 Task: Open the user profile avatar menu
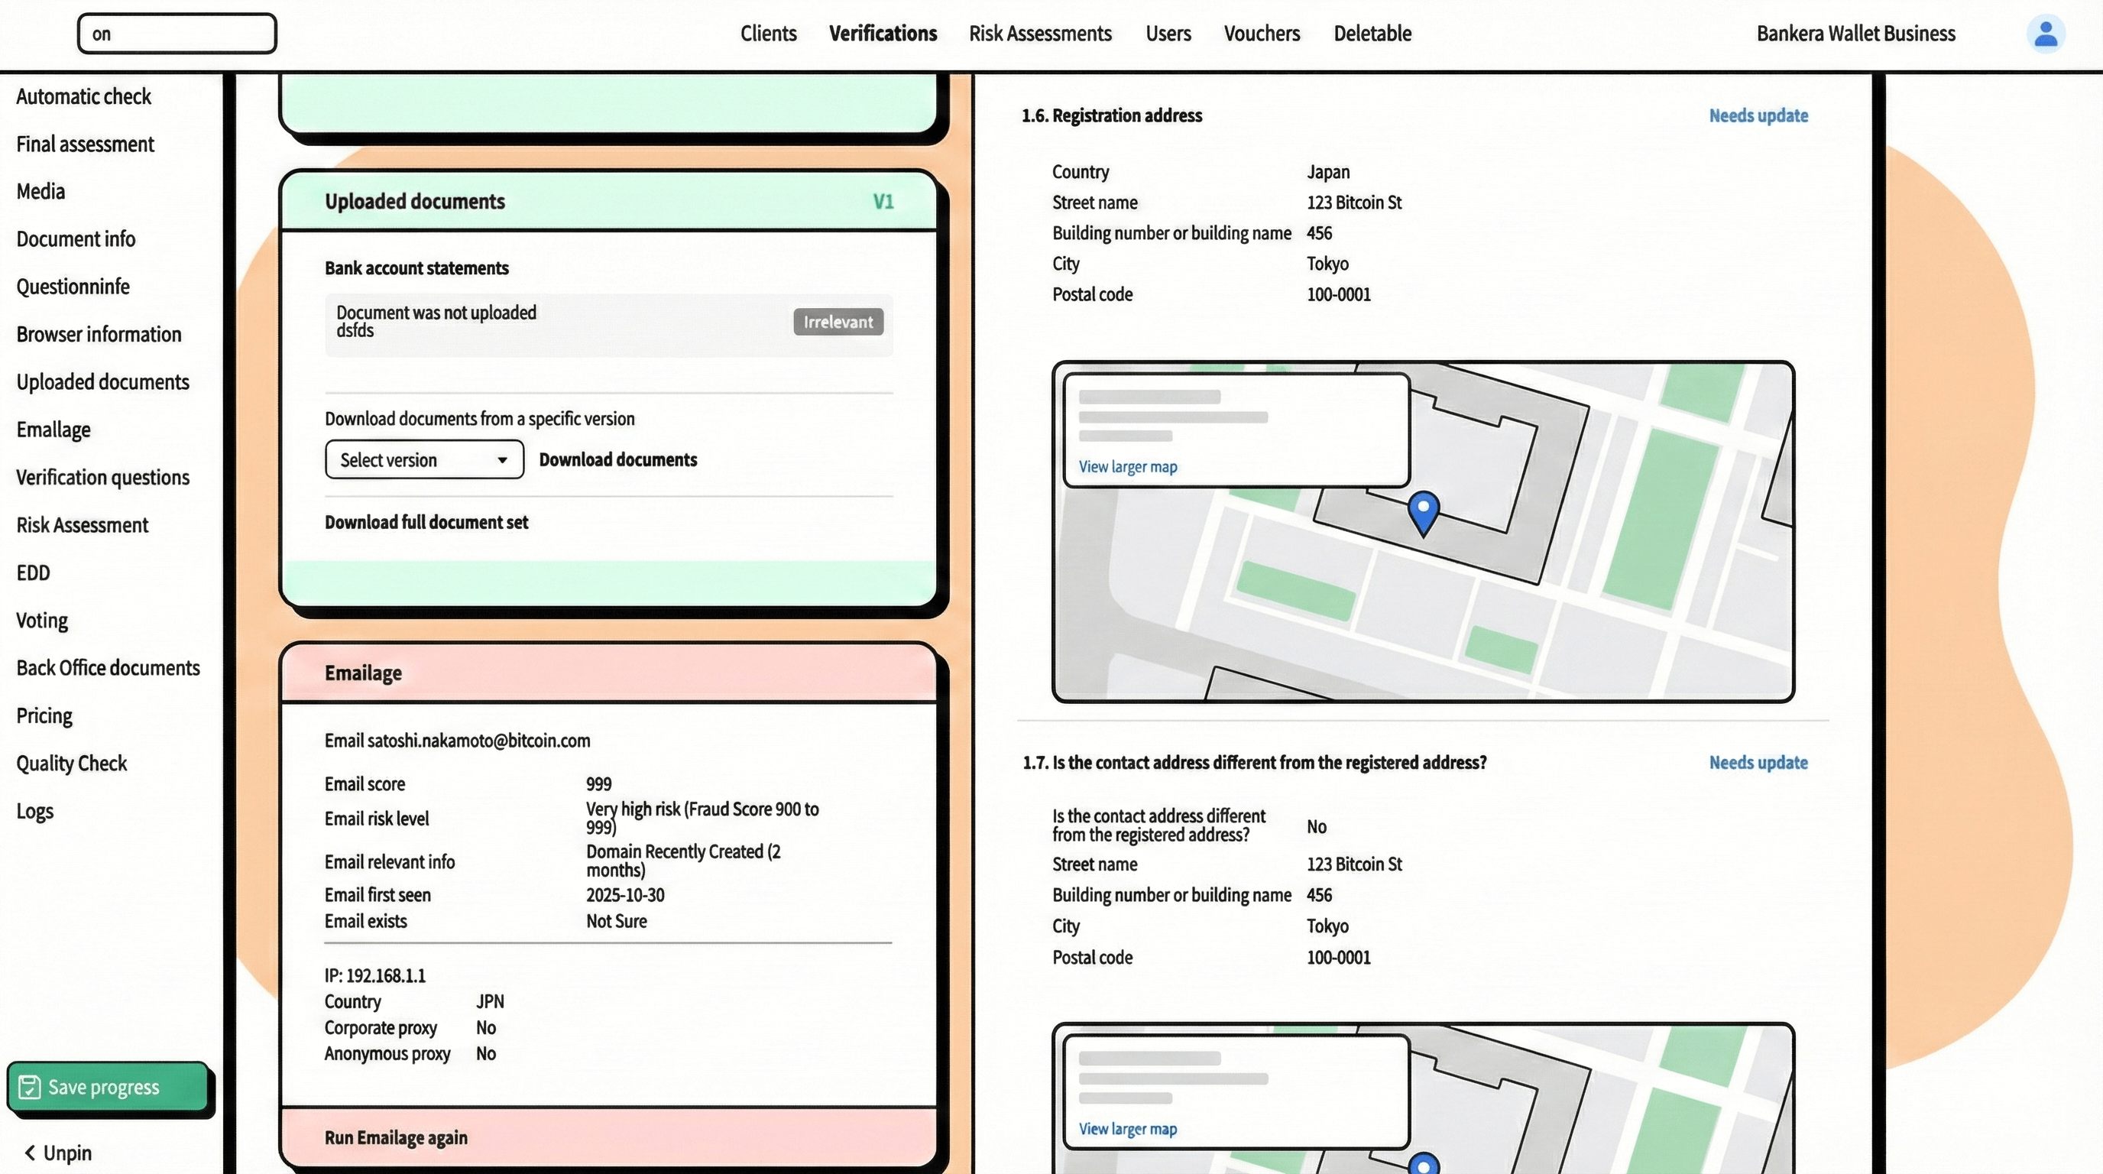point(2046,34)
